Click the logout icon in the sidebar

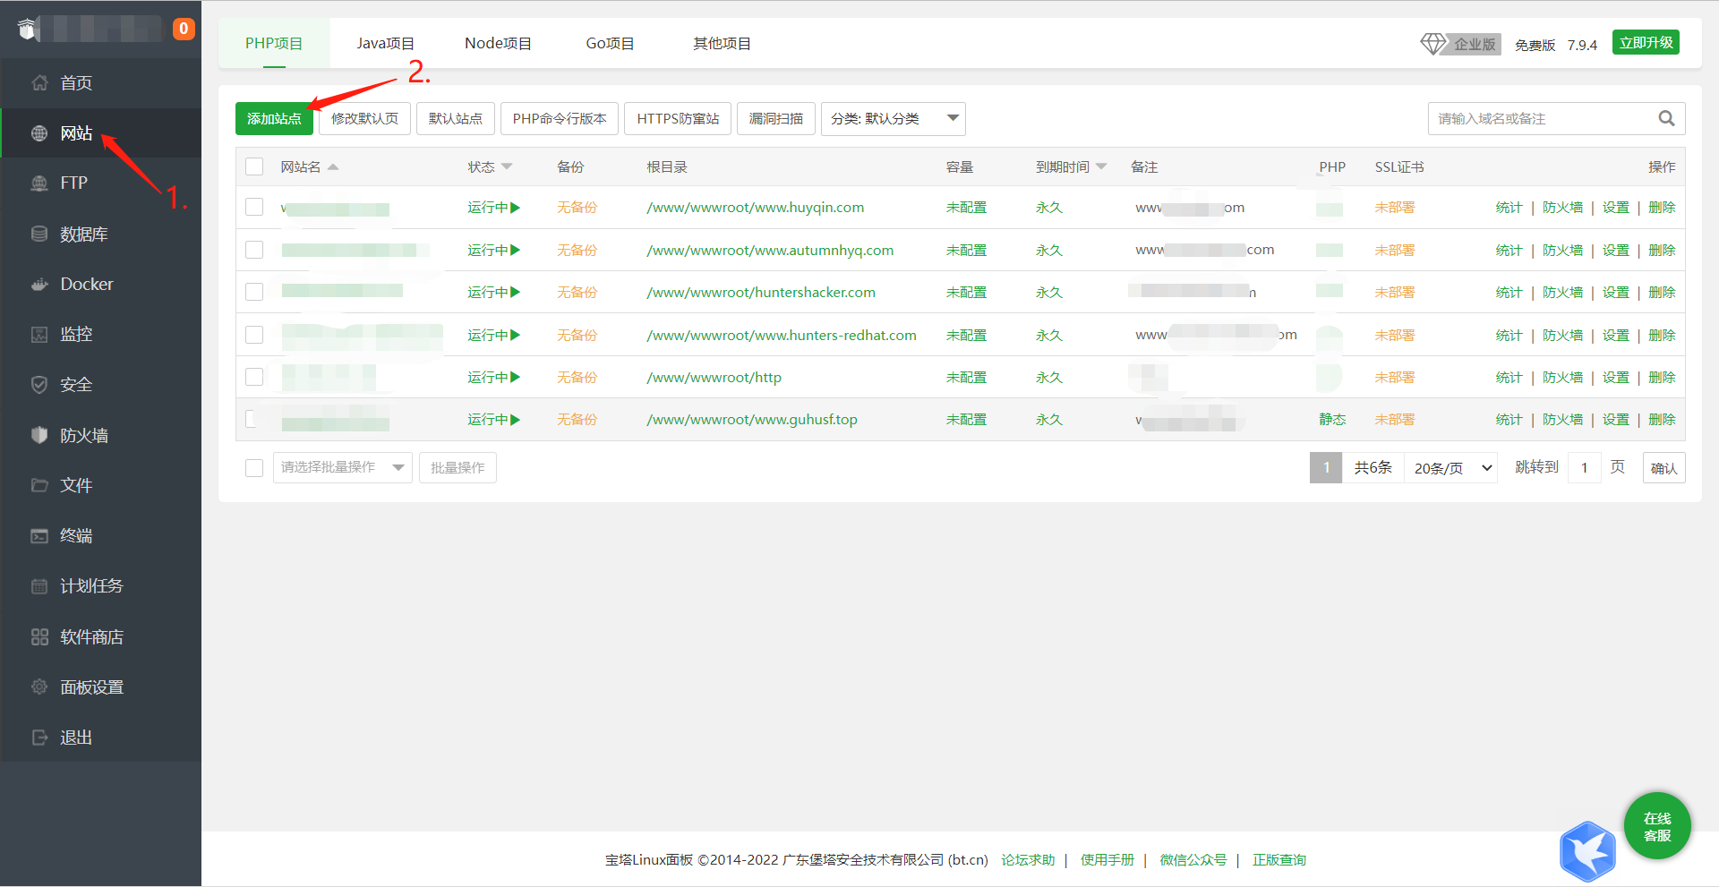pyautogui.click(x=39, y=738)
